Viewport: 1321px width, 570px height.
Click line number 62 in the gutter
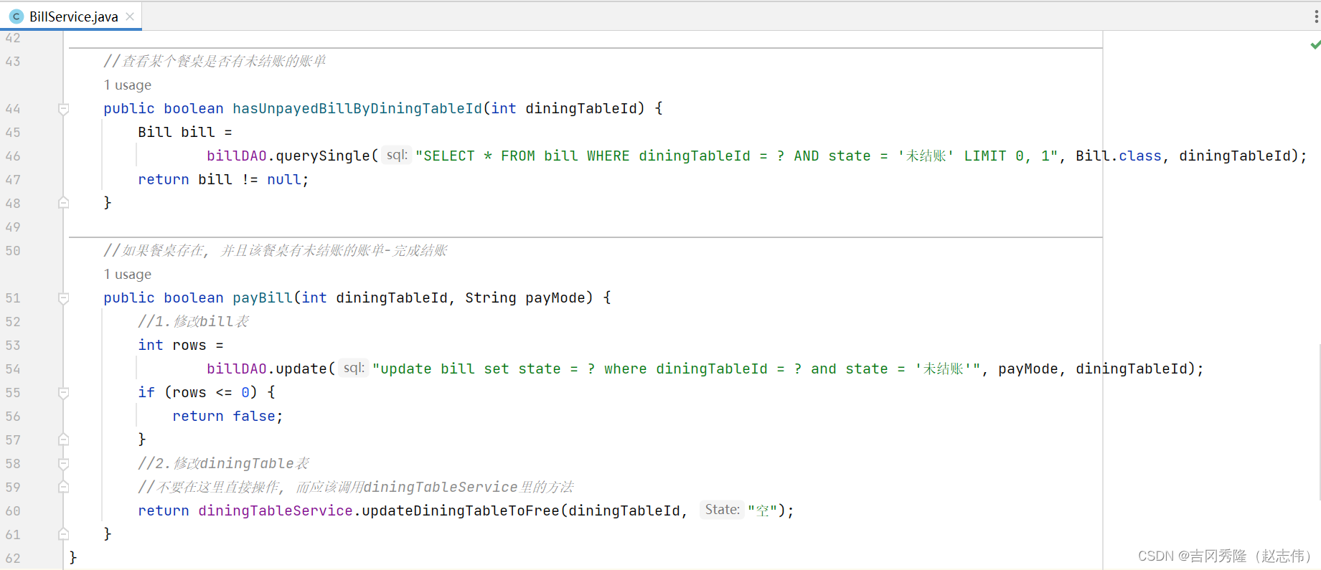[13, 558]
